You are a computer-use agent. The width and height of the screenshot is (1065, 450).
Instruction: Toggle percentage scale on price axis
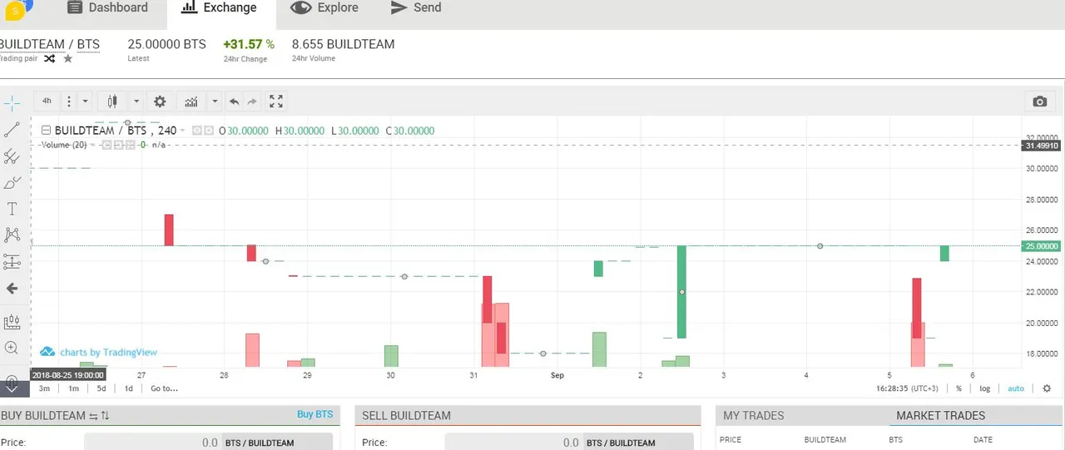click(x=958, y=388)
